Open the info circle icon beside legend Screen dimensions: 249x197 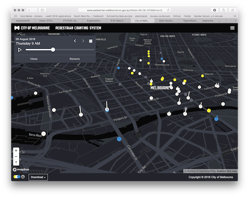pyautogui.click(x=23, y=177)
